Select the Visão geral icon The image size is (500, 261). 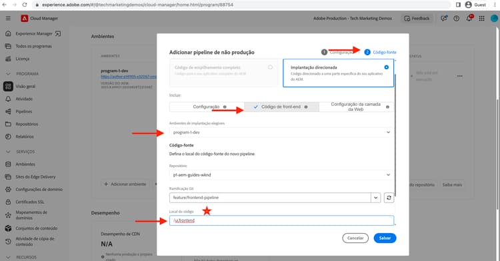pos(8,87)
